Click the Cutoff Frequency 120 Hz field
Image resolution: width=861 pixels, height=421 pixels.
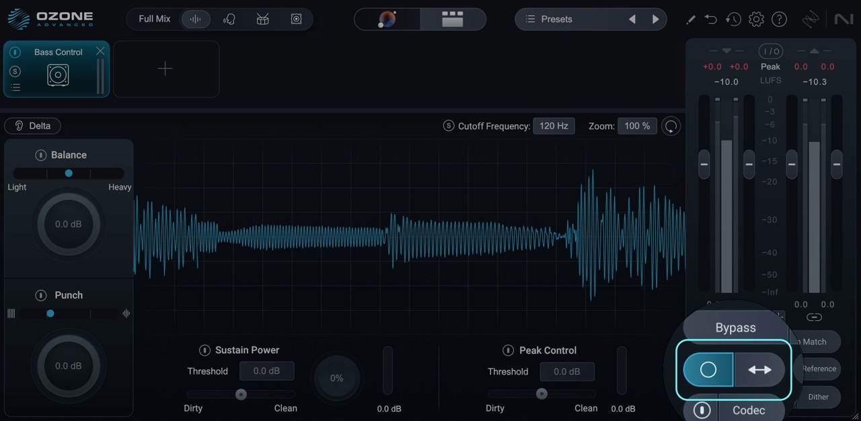point(554,126)
